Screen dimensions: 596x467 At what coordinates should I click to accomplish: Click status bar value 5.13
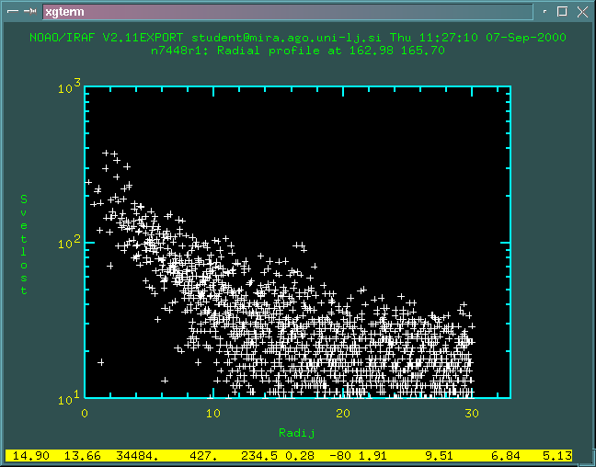tap(557, 455)
